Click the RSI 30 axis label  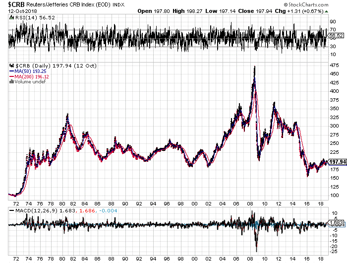pos(333,46)
